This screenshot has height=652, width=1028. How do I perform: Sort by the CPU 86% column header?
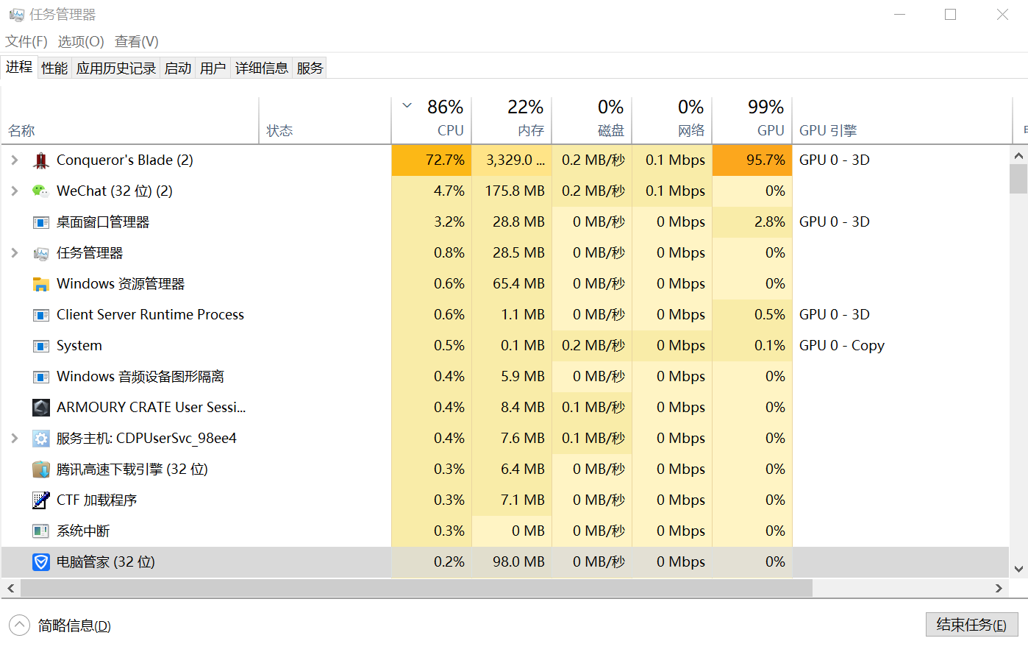tap(431, 120)
